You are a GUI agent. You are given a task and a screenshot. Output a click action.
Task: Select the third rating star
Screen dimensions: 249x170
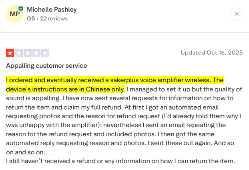[x=28, y=53]
